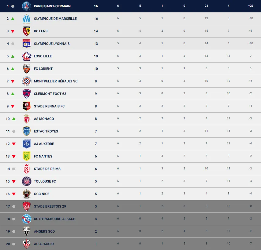Click the OGC Nice club crest
This screenshot has height=250, width=261.
click(x=27, y=194)
